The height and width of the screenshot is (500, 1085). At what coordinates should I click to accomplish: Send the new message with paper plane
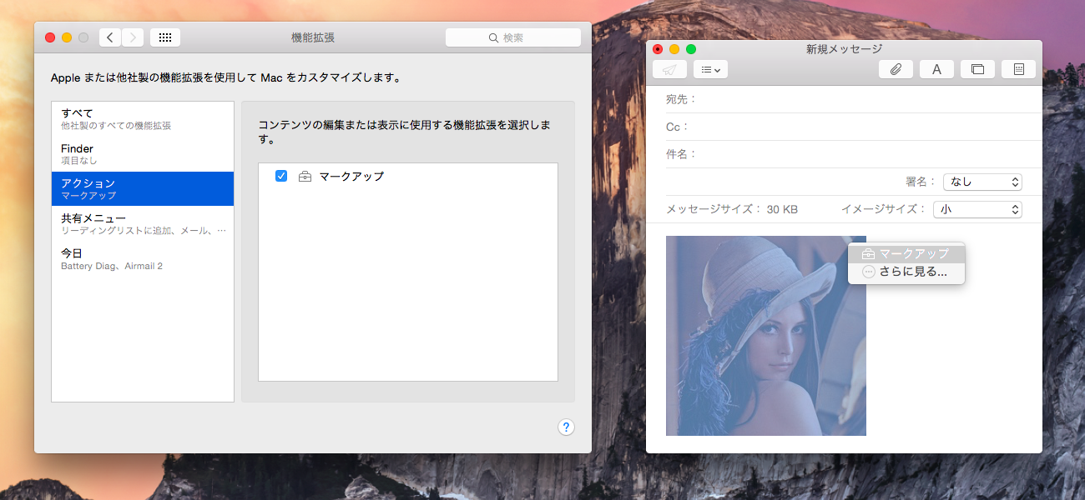669,69
